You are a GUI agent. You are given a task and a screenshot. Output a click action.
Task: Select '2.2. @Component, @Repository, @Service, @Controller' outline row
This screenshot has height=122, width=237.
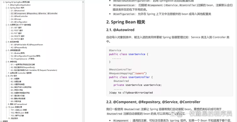coord(34,13)
